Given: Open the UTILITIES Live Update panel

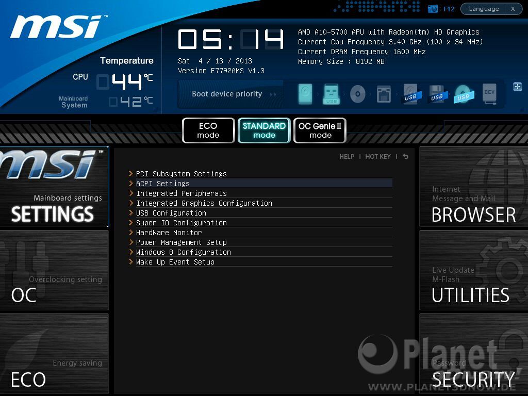Looking at the screenshot, I should 474,270.
